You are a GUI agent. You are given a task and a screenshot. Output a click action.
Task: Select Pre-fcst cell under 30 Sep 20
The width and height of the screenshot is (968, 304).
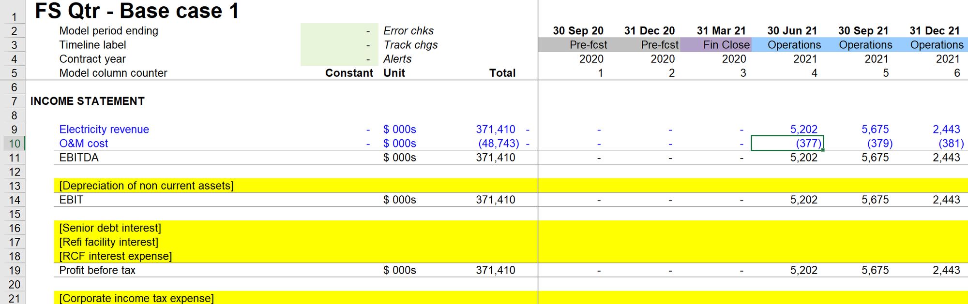(574, 45)
